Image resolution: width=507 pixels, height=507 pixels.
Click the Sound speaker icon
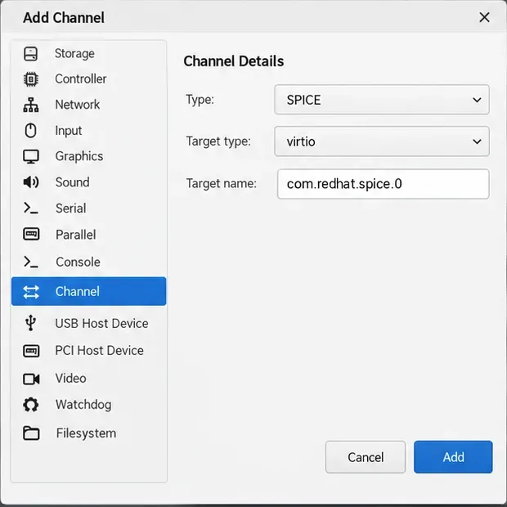pos(31,182)
